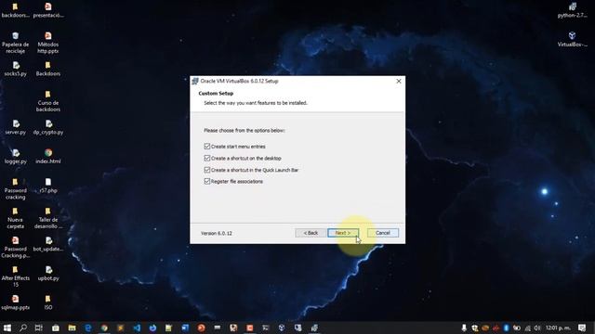Select Taller de desarrollo folder
The image size is (595, 334).
[48, 218]
